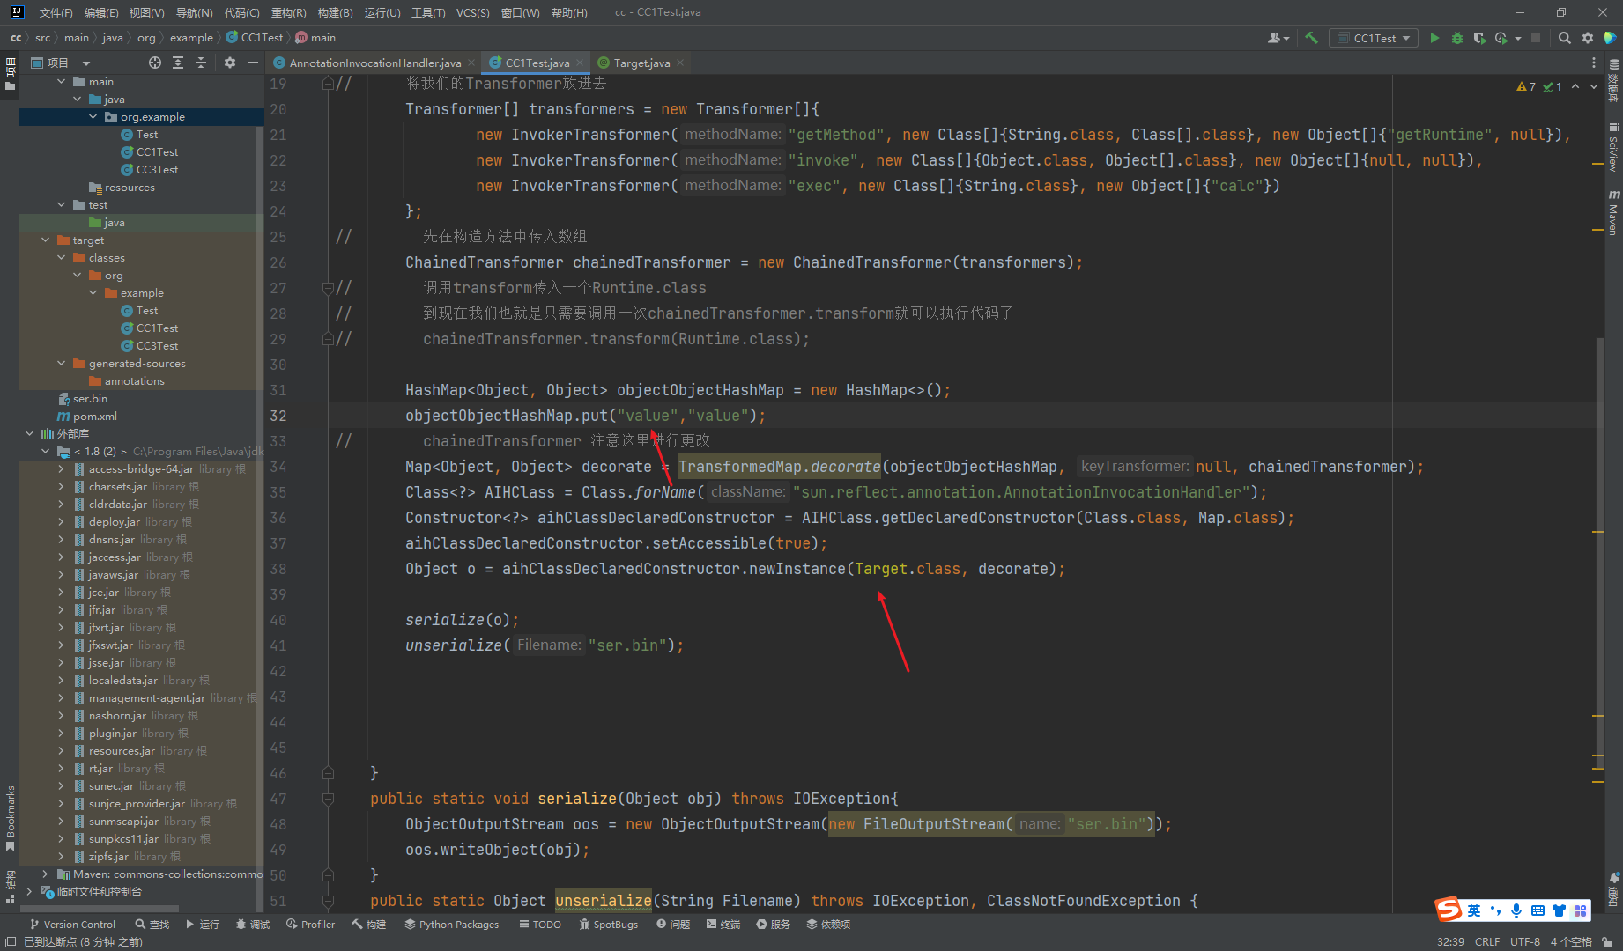Select CC3Test under main org.example
The image size is (1623, 951).
pos(150,169)
